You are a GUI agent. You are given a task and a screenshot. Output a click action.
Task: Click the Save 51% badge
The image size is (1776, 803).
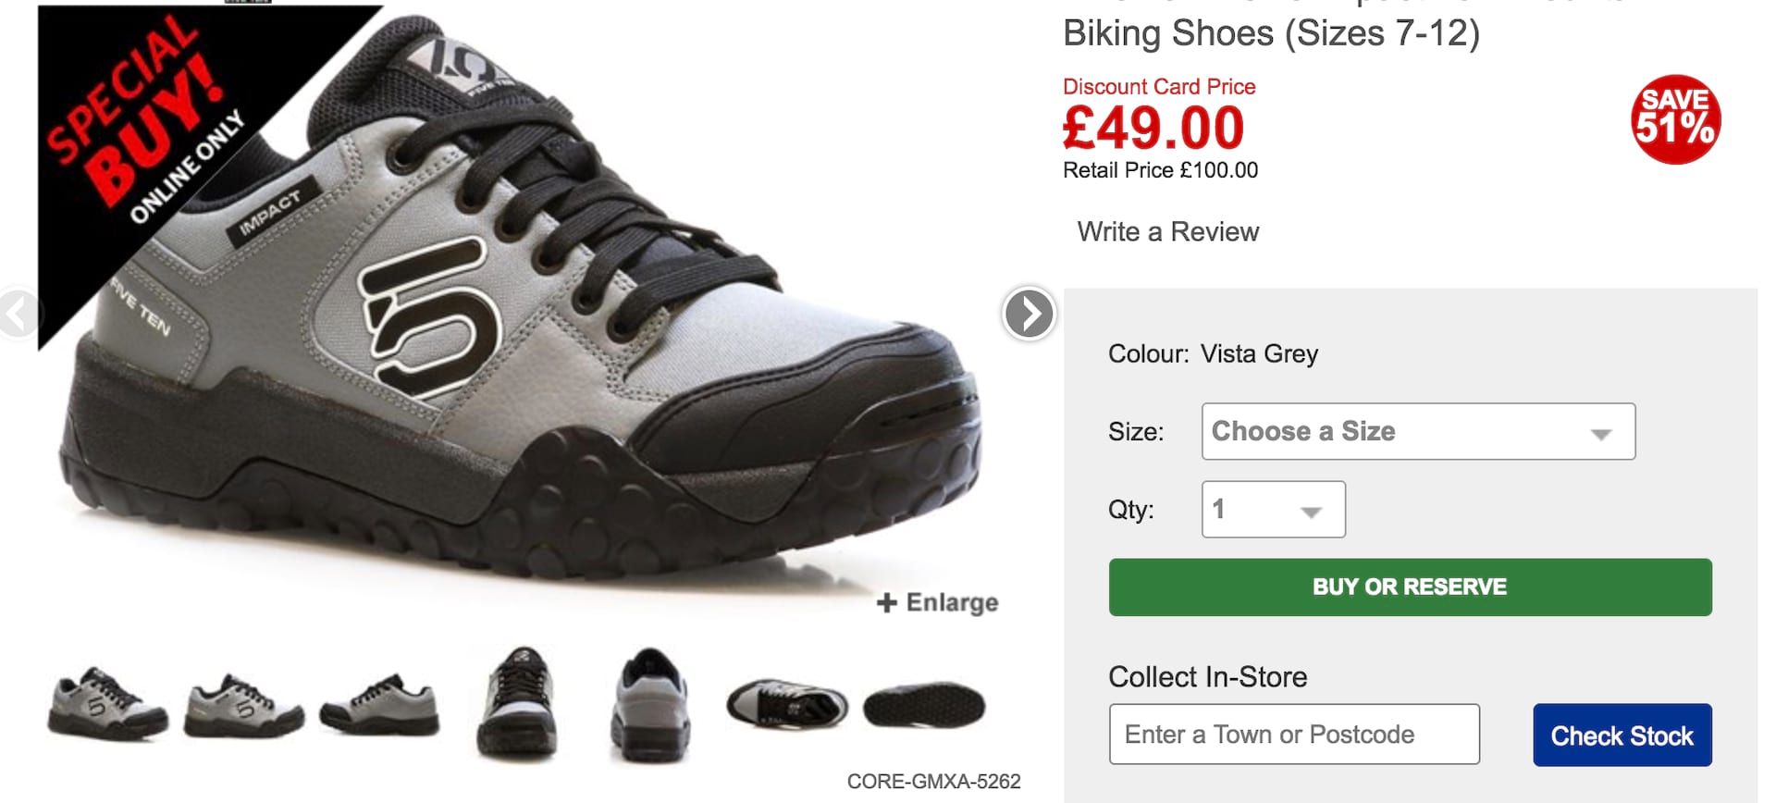[1675, 120]
